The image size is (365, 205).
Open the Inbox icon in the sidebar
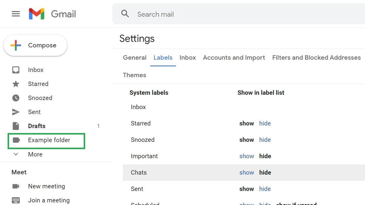16,70
